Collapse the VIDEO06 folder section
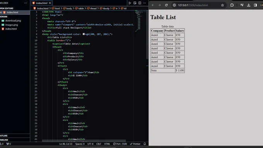The width and height of the screenshot is (263, 148). click(4, 17)
